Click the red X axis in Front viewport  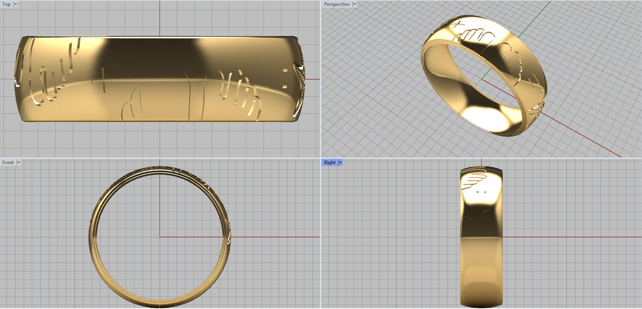(x=273, y=237)
